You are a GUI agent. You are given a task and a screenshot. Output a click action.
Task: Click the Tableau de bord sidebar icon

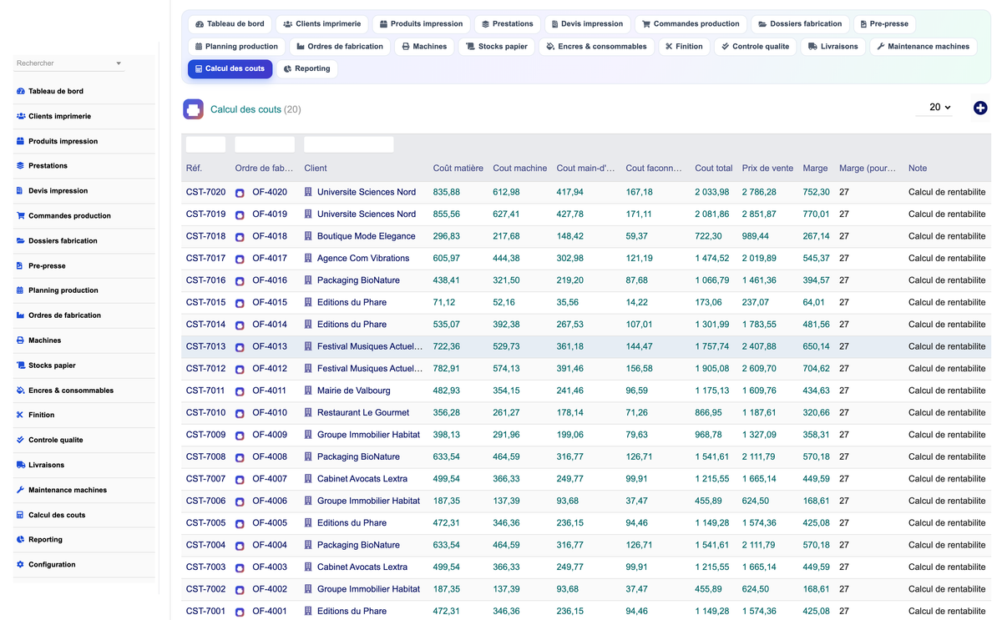21,91
